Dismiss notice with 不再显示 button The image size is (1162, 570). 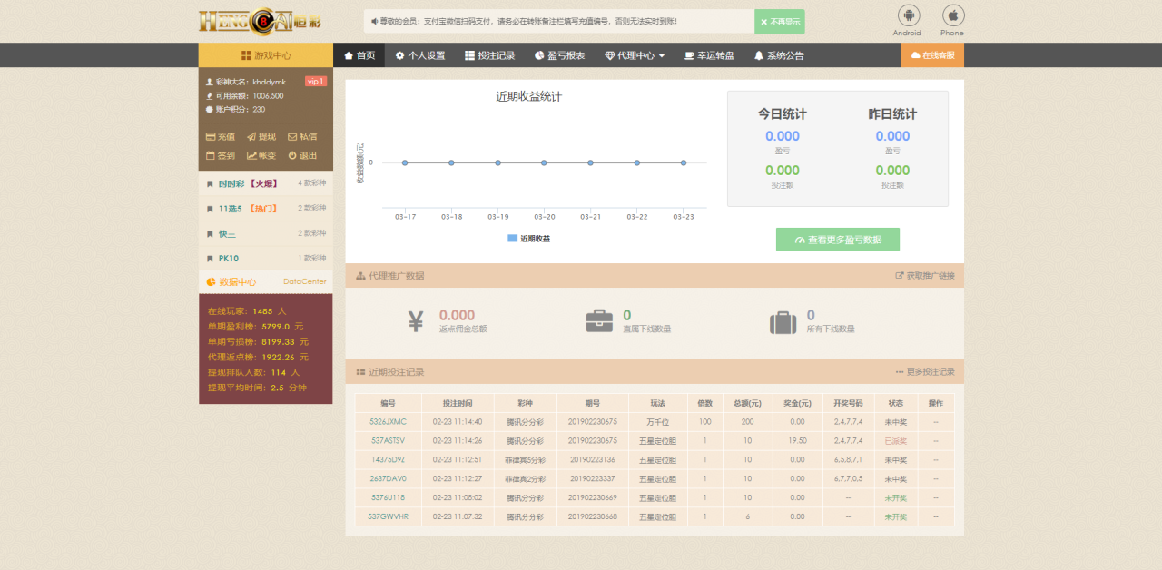(x=780, y=22)
